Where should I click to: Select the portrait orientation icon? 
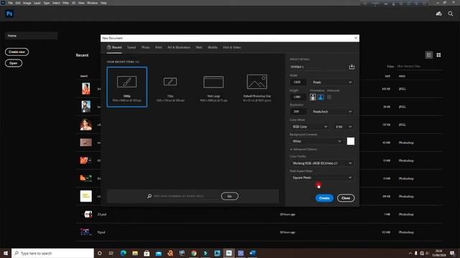click(x=313, y=97)
